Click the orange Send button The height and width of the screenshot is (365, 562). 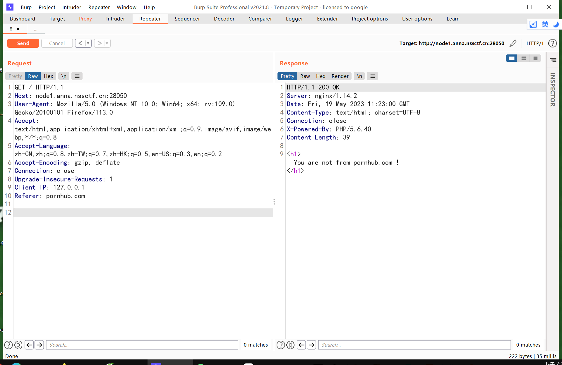pos(23,43)
